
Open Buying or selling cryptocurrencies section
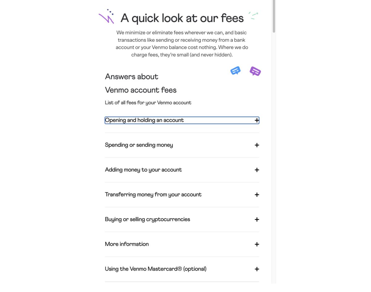click(x=182, y=219)
